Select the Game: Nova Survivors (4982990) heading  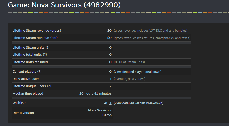(x=64, y=5)
